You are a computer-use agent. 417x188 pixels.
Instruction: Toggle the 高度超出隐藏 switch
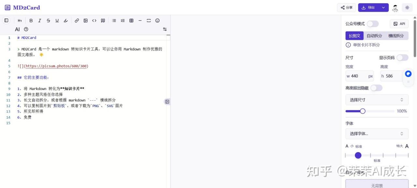[376, 88]
